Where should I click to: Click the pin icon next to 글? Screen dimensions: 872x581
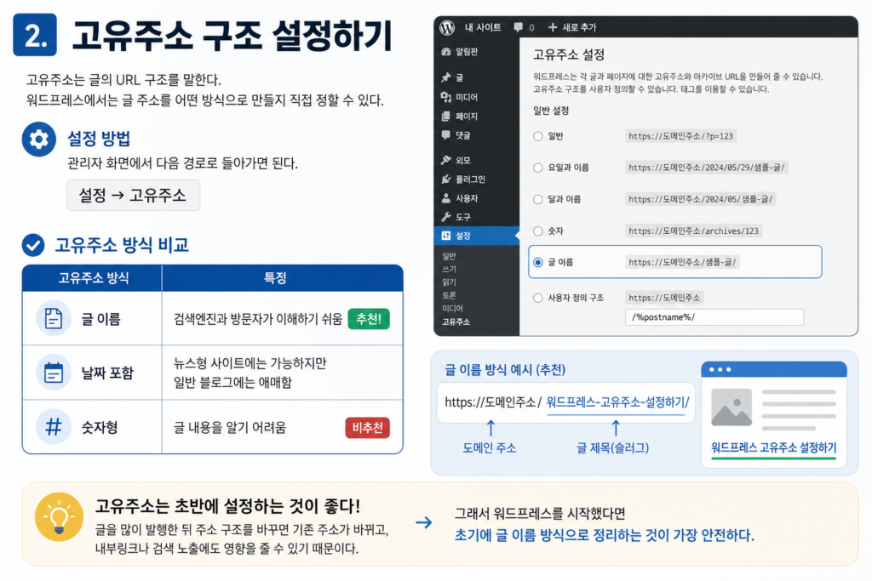coord(445,77)
